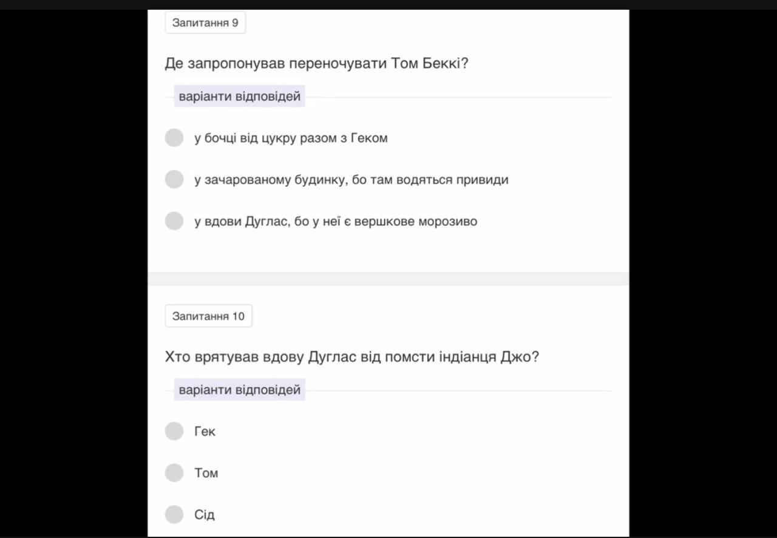This screenshot has height=538, width=777.
Task: Choose the 'Том' radio button
Action: [174, 472]
